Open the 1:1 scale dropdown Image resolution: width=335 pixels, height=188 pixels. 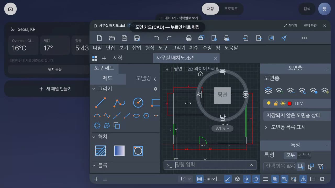[x=185, y=179]
